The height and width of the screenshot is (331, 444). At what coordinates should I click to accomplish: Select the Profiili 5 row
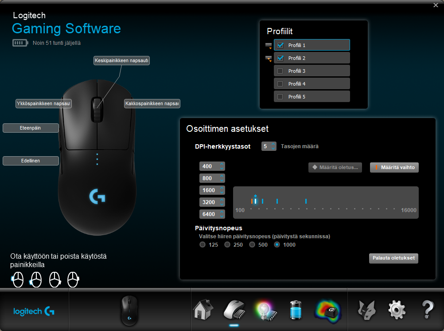pos(312,97)
